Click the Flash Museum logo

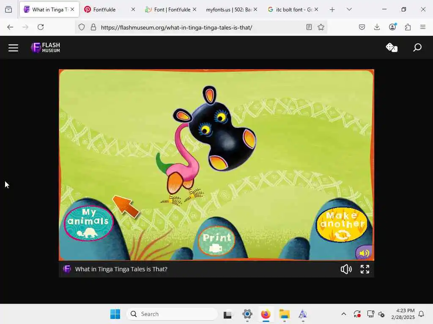pyautogui.click(x=46, y=48)
